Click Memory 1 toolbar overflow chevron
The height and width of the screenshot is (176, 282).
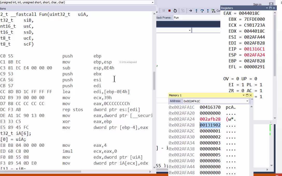252,99
